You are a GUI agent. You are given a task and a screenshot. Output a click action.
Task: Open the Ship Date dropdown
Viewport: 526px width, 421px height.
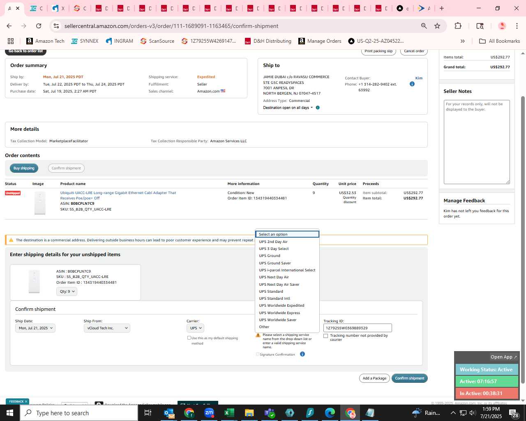[35, 328]
